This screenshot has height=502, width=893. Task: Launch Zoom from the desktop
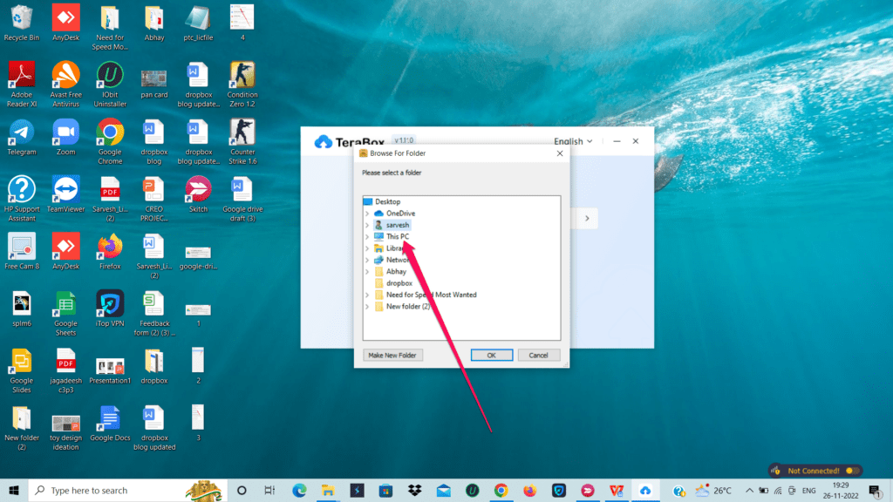65,139
